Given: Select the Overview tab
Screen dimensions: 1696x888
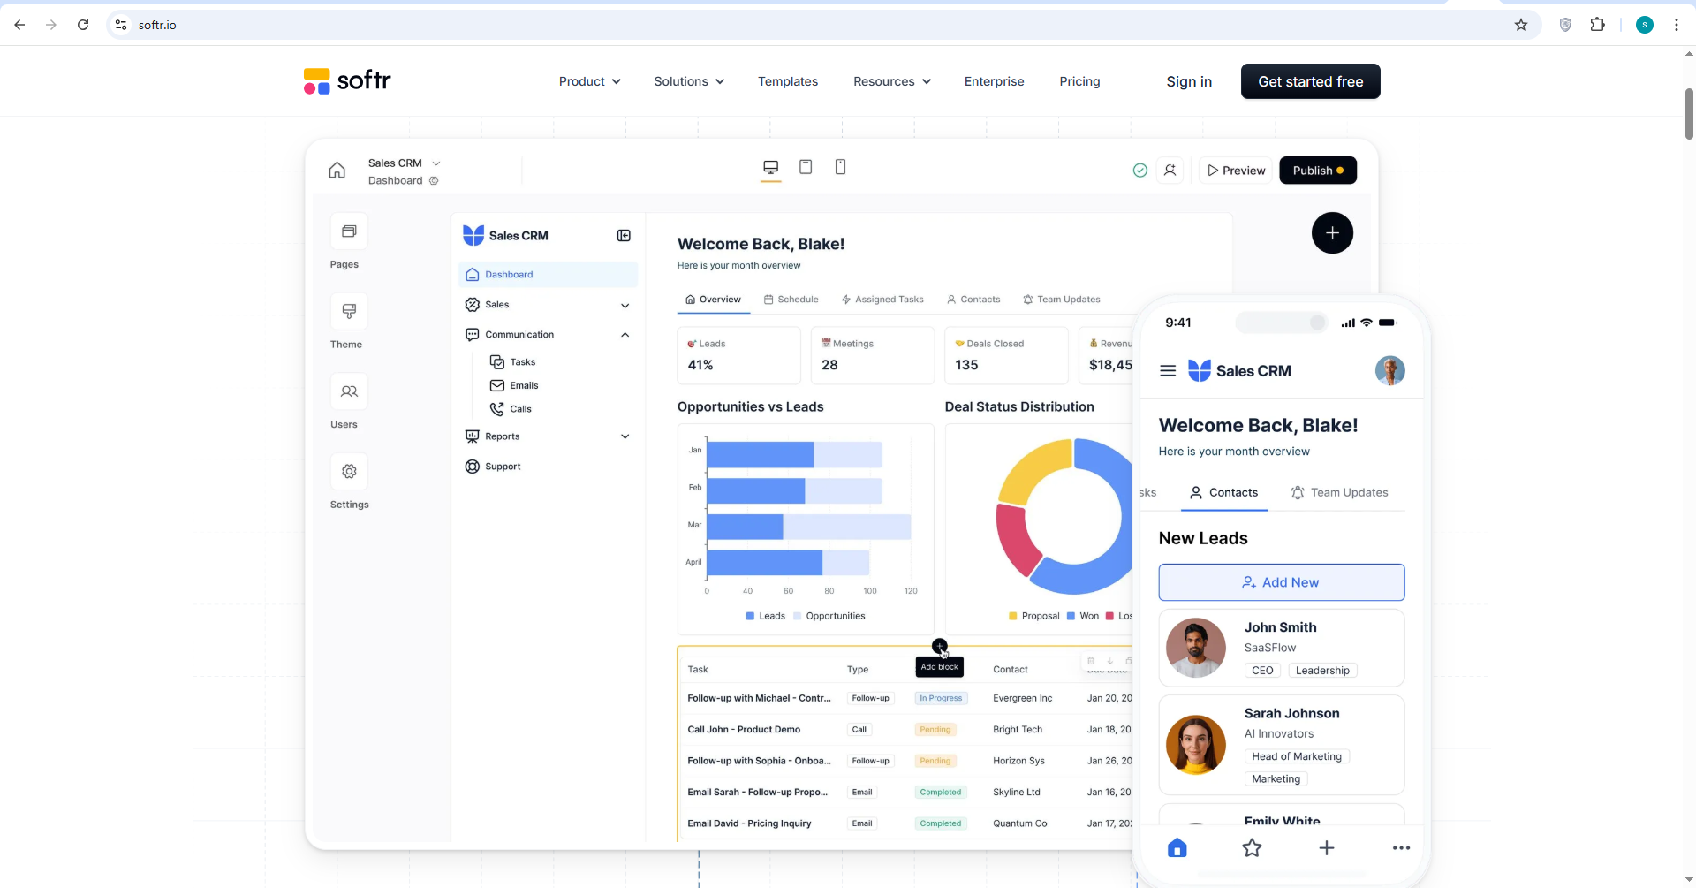Looking at the screenshot, I should [713, 300].
